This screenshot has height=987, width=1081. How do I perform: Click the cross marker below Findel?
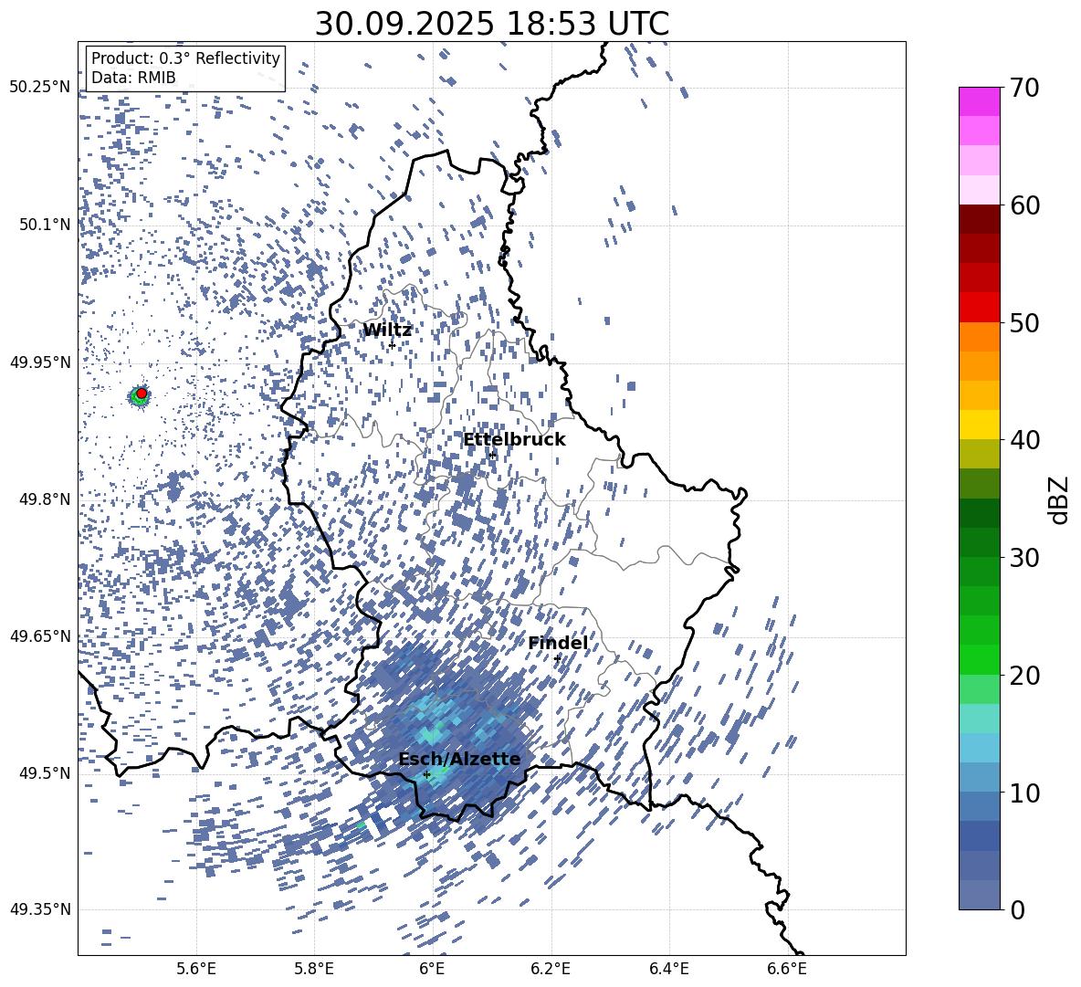pyautogui.click(x=558, y=659)
